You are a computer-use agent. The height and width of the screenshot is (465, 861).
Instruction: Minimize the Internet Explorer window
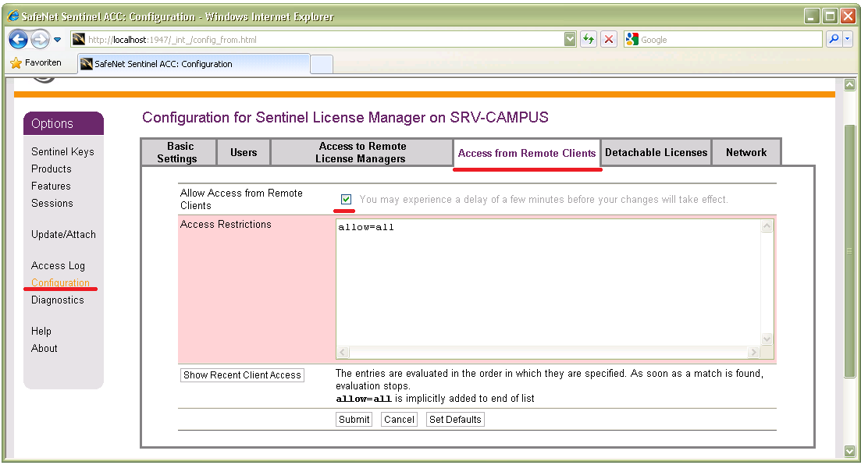coord(812,16)
